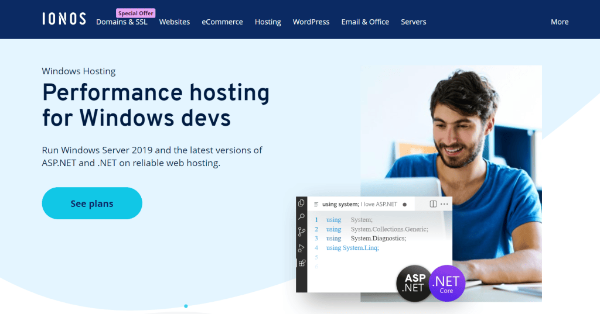Click the run and debug icon
The width and height of the screenshot is (600, 314).
[x=302, y=249]
